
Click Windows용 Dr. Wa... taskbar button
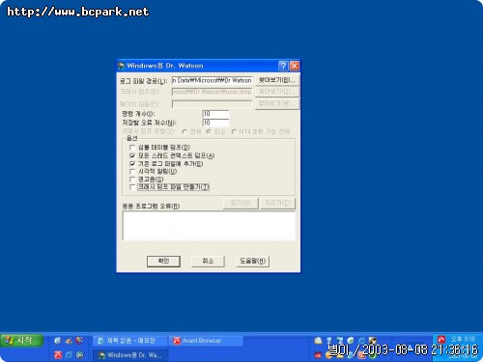point(130,355)
